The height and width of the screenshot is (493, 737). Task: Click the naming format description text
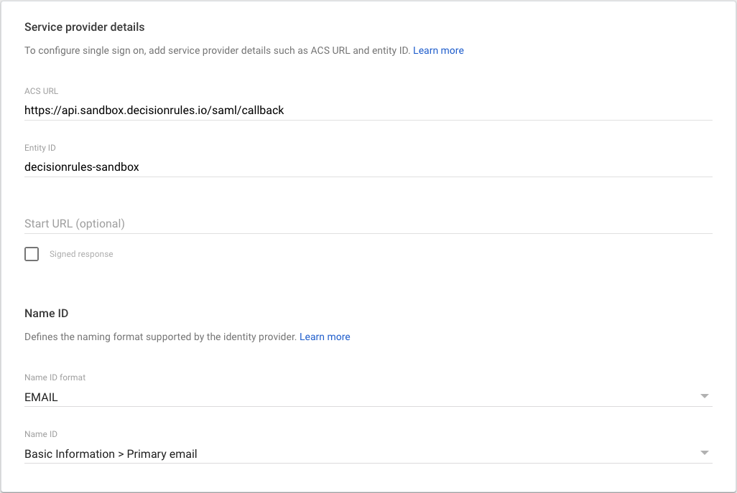[x=160, y=337]
